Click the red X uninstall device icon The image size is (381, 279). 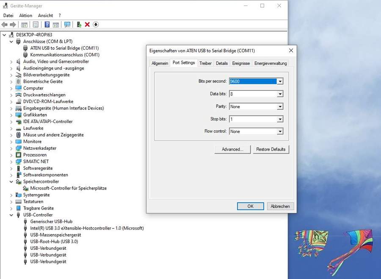pyautogui.click(x=87, y=25)
